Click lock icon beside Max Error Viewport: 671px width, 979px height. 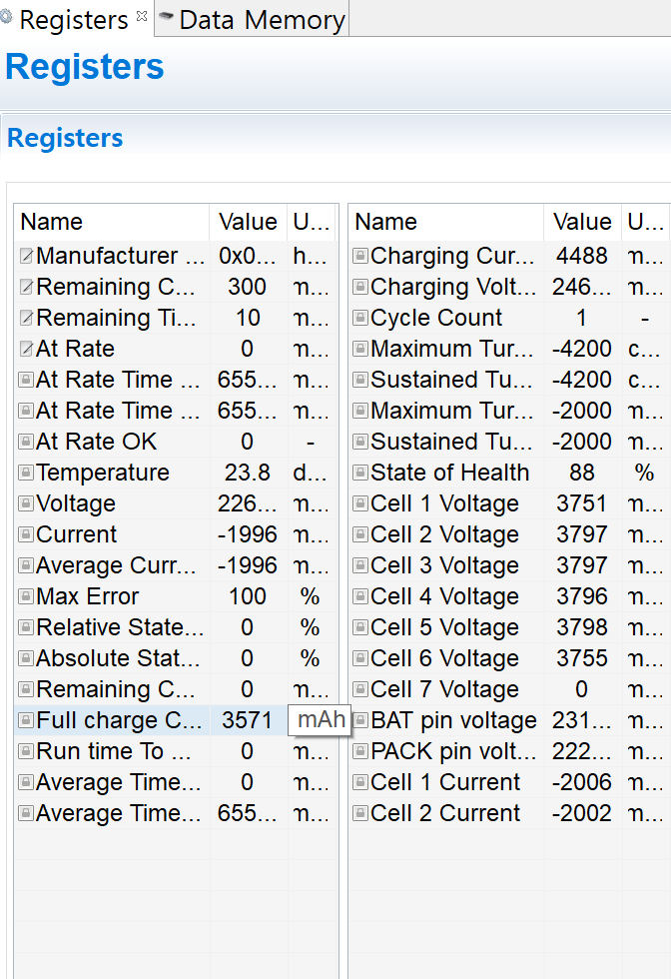26,597
